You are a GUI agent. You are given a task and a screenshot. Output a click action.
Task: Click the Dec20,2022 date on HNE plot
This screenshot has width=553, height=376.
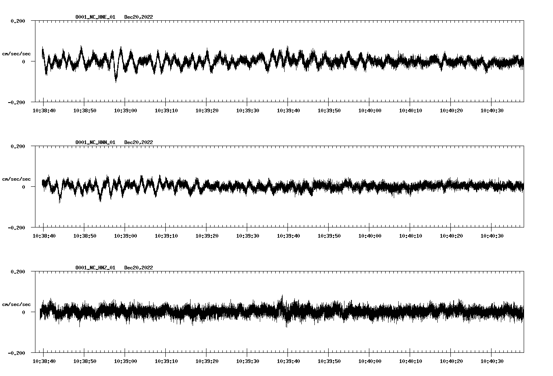[138, 17]
